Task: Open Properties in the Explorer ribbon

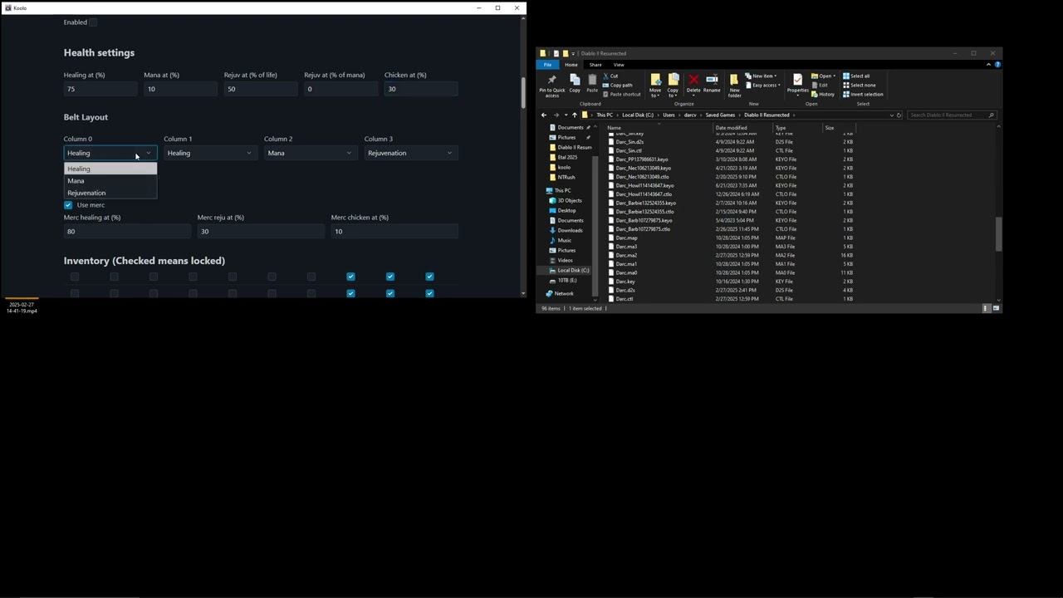Action: click(797, 83)
